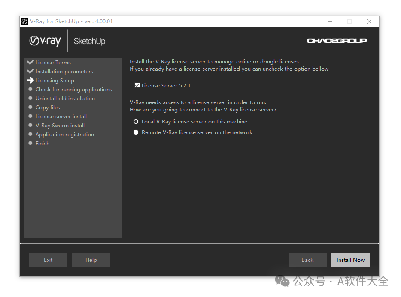Exit the V-Ray installer
The height and width of the screenshot is (297, 401).
click(x=48, y=260)
